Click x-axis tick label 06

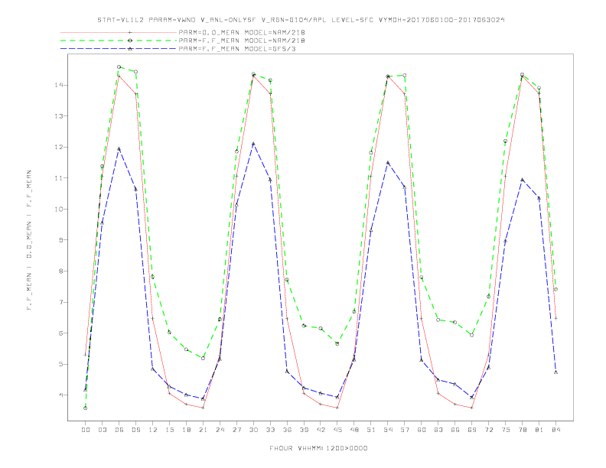[119, 430]
